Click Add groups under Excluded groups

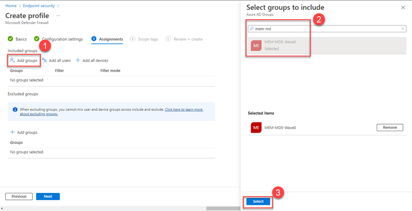tap(24, 132)
